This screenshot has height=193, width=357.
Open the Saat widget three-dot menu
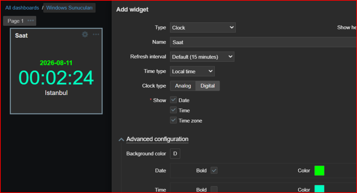[x=96, y=35]
